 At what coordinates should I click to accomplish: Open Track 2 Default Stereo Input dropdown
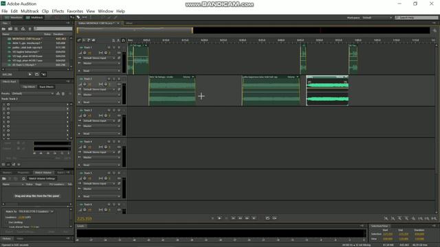pyautogui.click(x=99, y=89)
